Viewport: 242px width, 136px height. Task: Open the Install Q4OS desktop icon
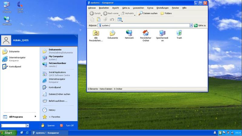(x=20, y=7)
